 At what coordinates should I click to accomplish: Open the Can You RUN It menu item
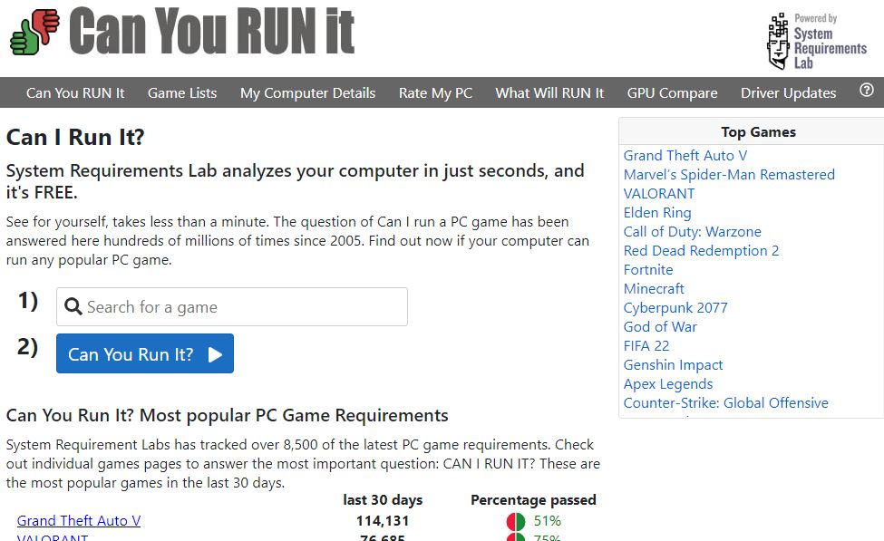75,93
